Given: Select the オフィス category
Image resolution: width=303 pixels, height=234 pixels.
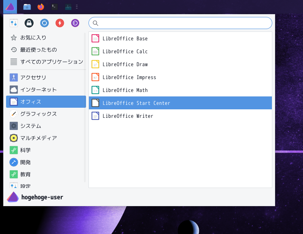Looking at the screenshot, I should [46, 102].
